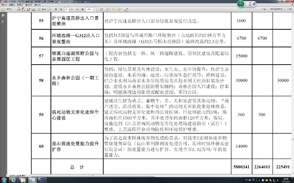Open the View (视图) menu

pos(19,5)
